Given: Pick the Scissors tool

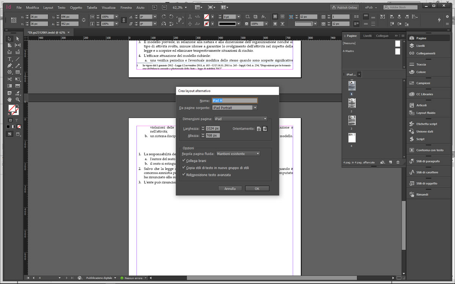Looking at the screenshot, I should (x=9, y=79).
